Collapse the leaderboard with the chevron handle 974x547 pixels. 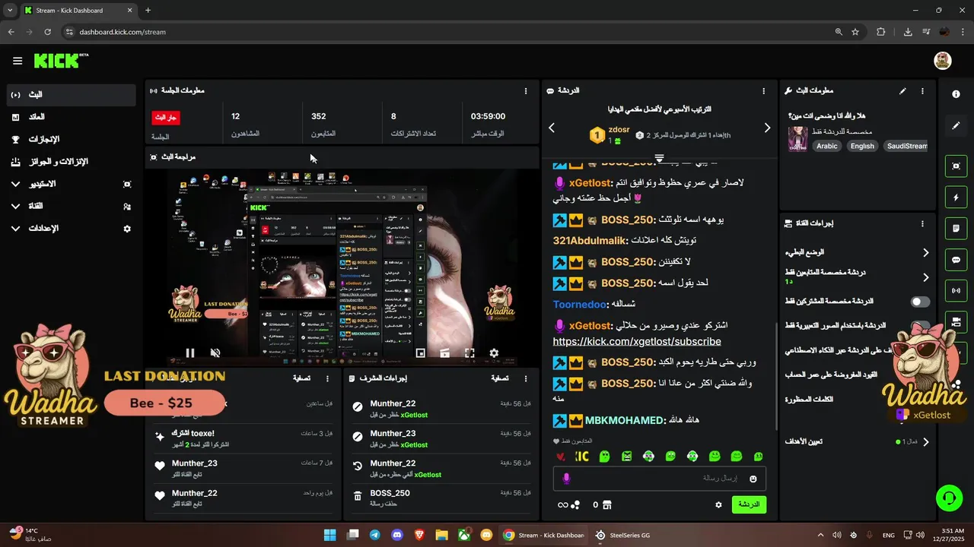(659, 158)
